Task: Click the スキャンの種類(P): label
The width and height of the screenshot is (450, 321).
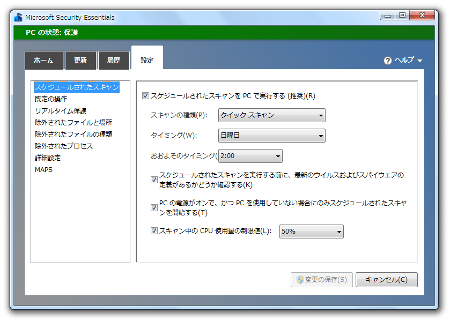Action: [x=179, y=115]
